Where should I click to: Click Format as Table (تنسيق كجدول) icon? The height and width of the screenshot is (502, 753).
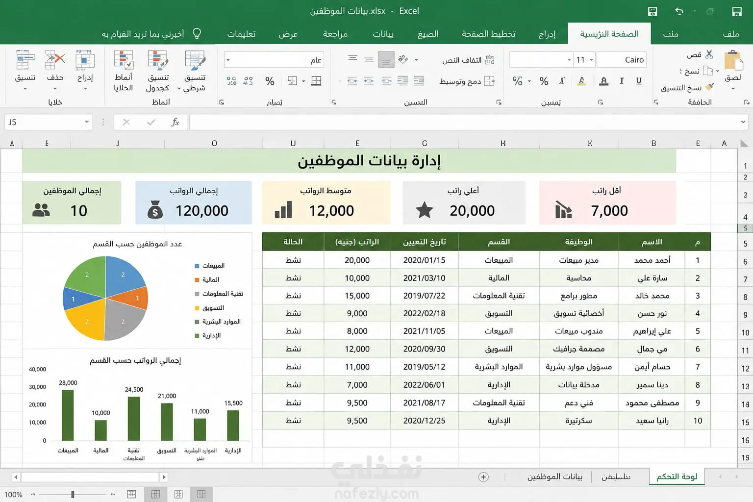tap(158, 60)
